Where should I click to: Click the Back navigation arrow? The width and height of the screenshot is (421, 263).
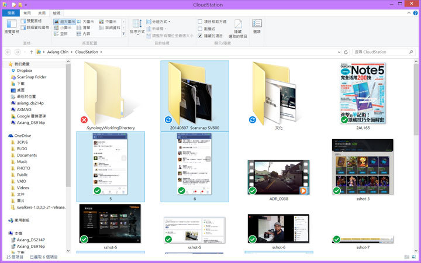(x=8, y=52)
